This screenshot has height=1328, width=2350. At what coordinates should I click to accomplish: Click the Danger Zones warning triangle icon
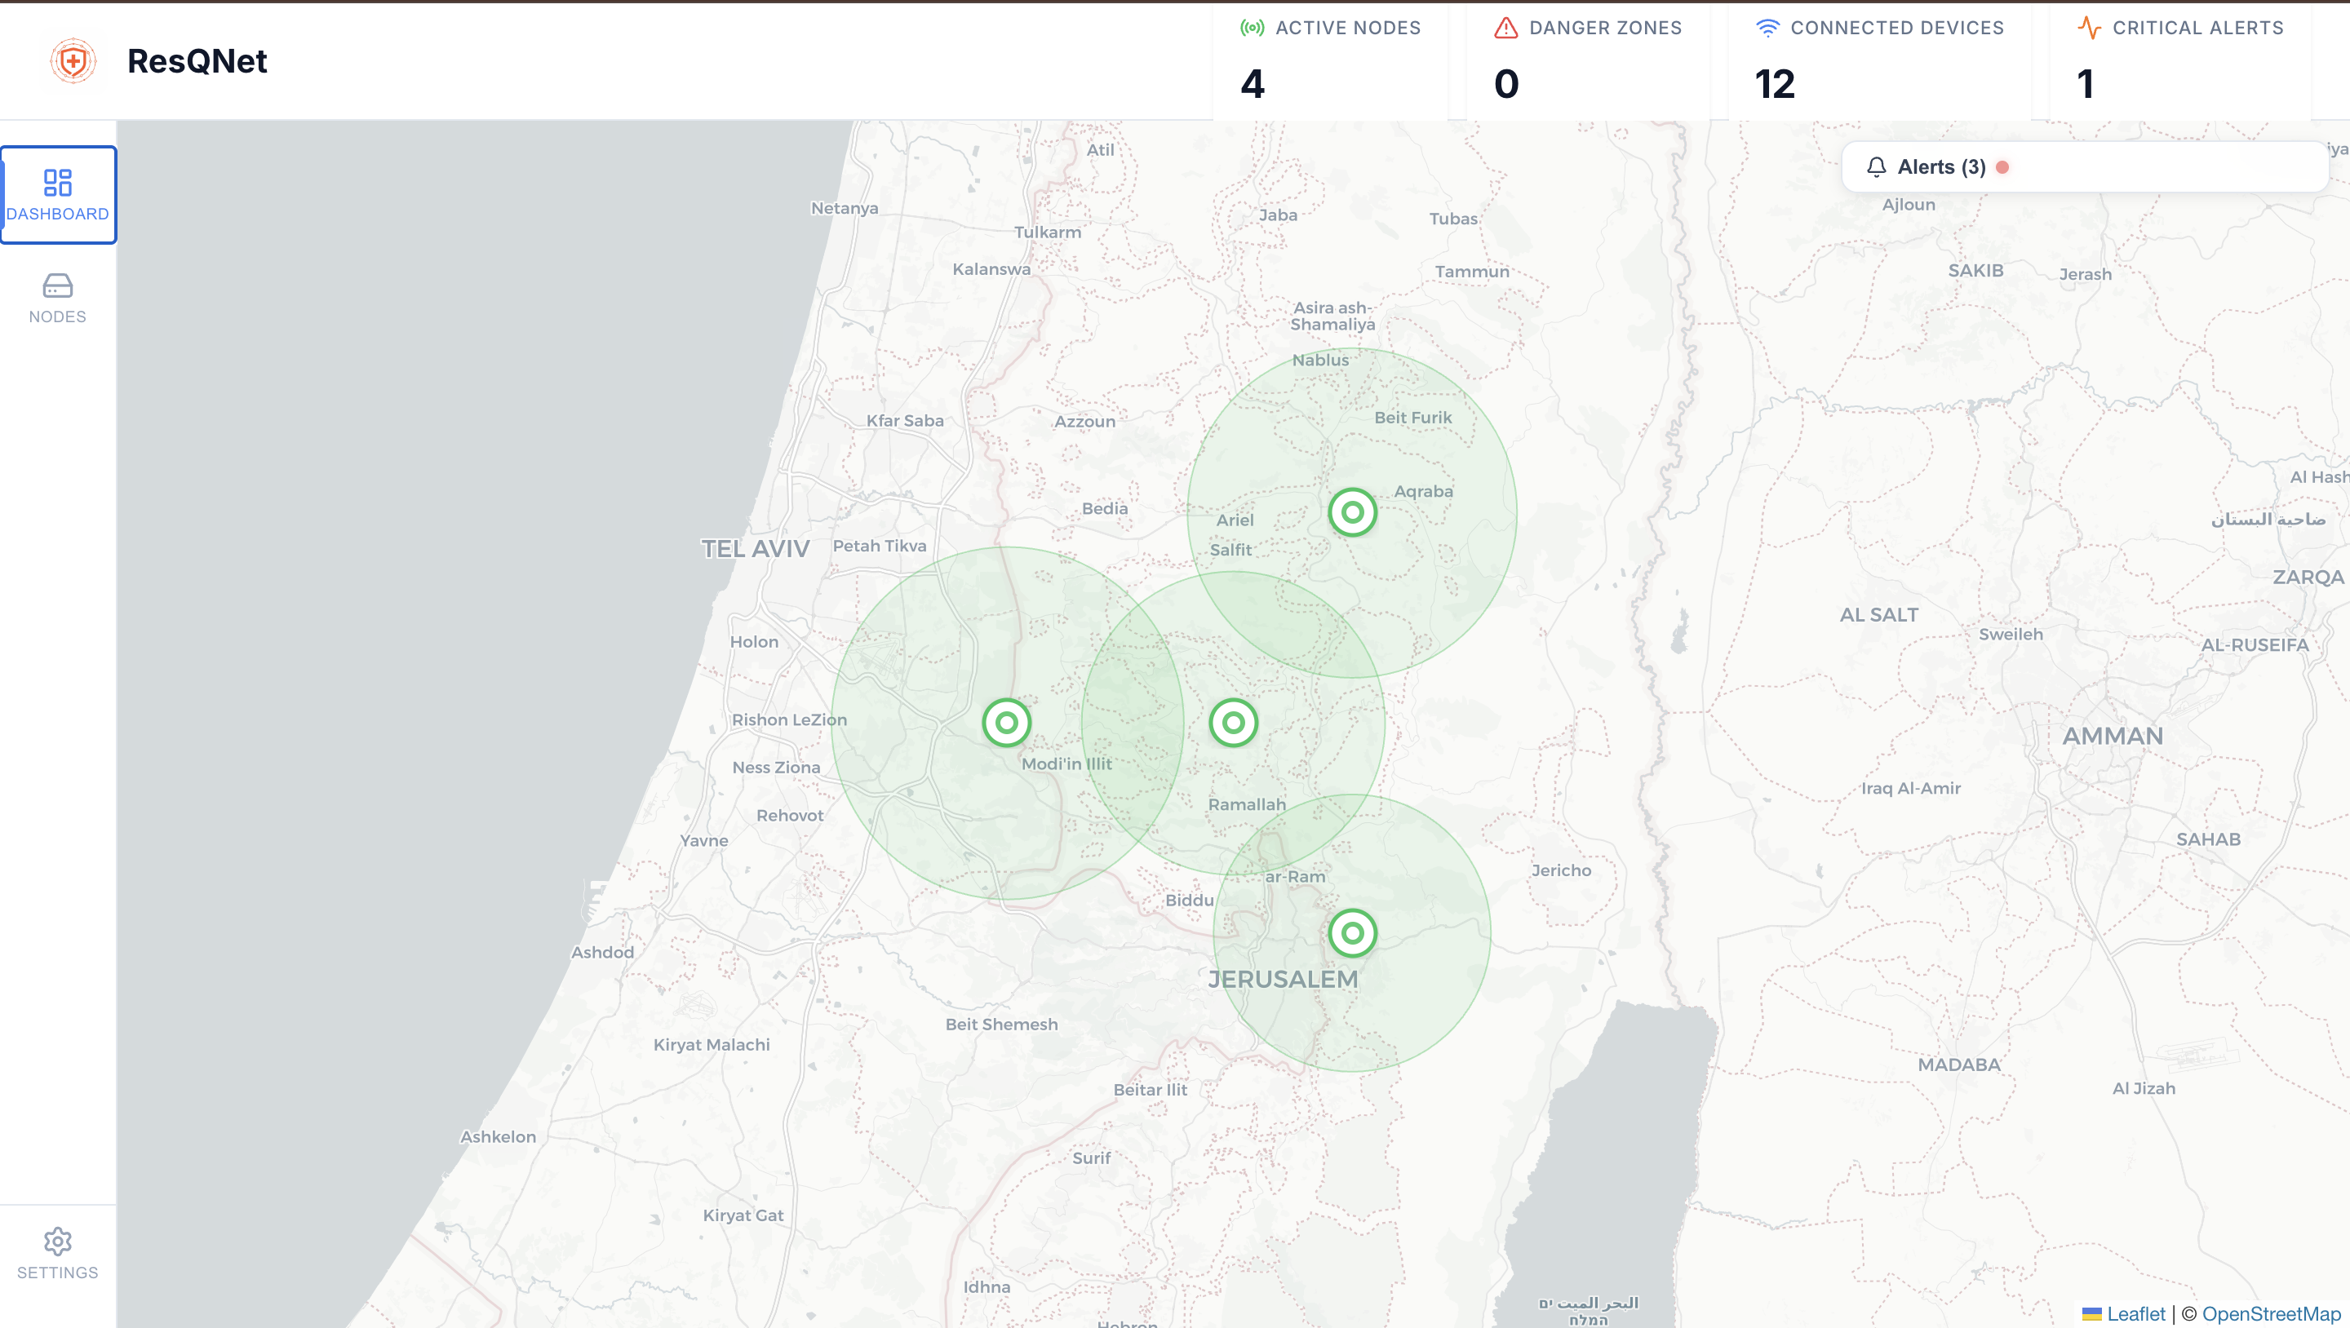point(1505,29)
